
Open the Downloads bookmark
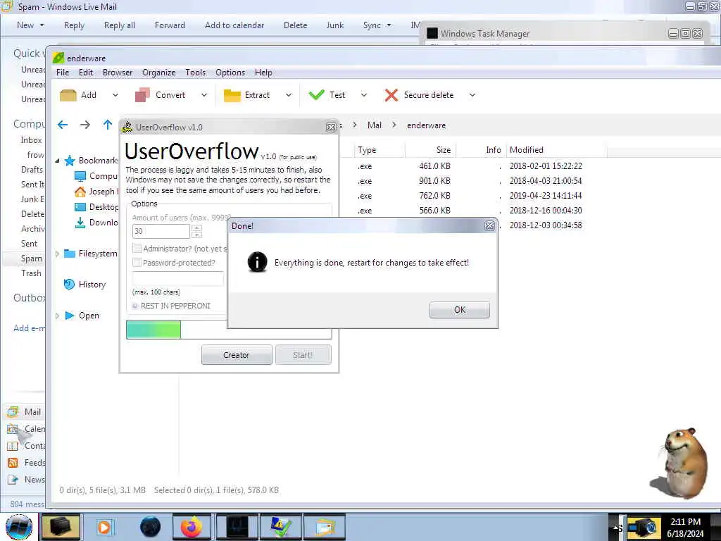[80, 223]
